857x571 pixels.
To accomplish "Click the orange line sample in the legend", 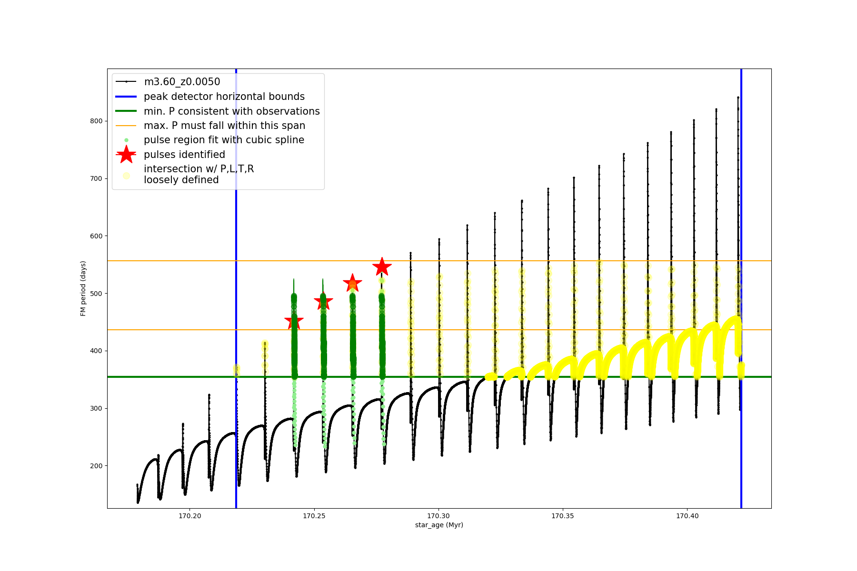I will click(126, 126).
